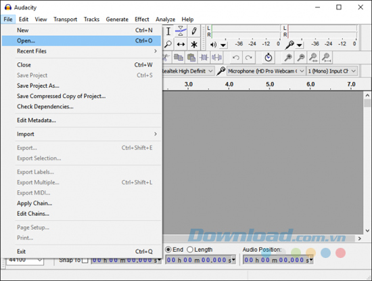Image resolution: width=372 pixels, height=281 pixels.
Task: Select the Zoom magnifier tool
Action: [x=168, y=44]
